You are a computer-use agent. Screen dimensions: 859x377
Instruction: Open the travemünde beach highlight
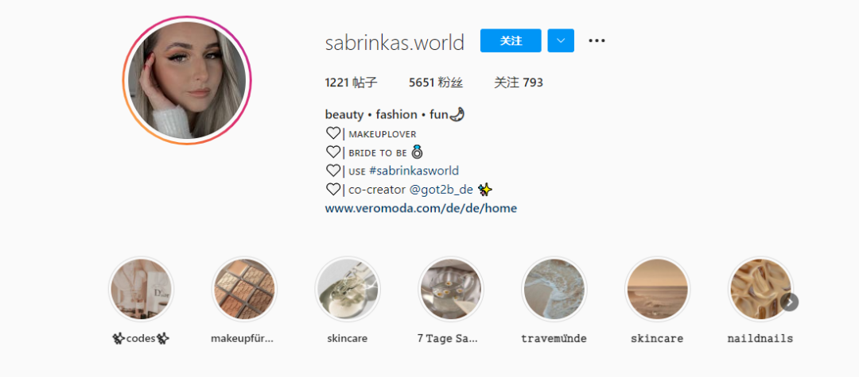(554, 290)
